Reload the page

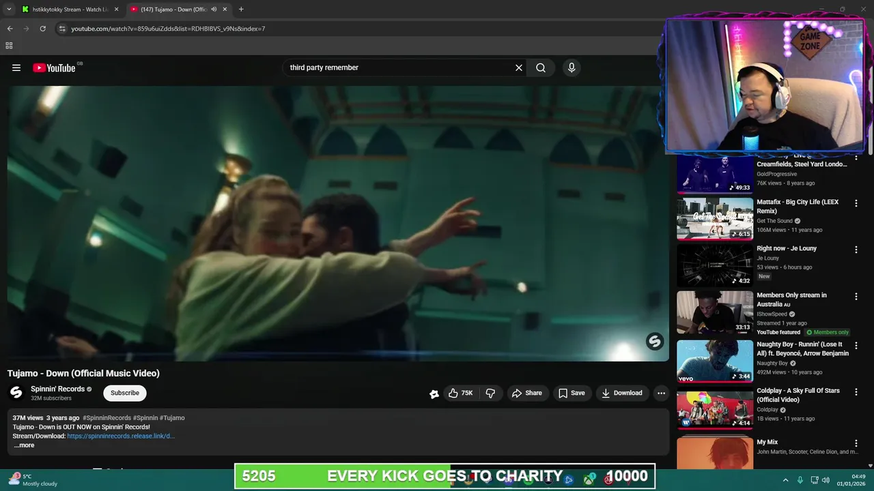(42, 29)
